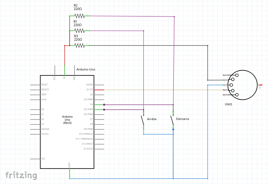The width and height of the screenshot is (268, 184).
Task: Click the 220Ω value under R3
Action: tap(78, 40)
